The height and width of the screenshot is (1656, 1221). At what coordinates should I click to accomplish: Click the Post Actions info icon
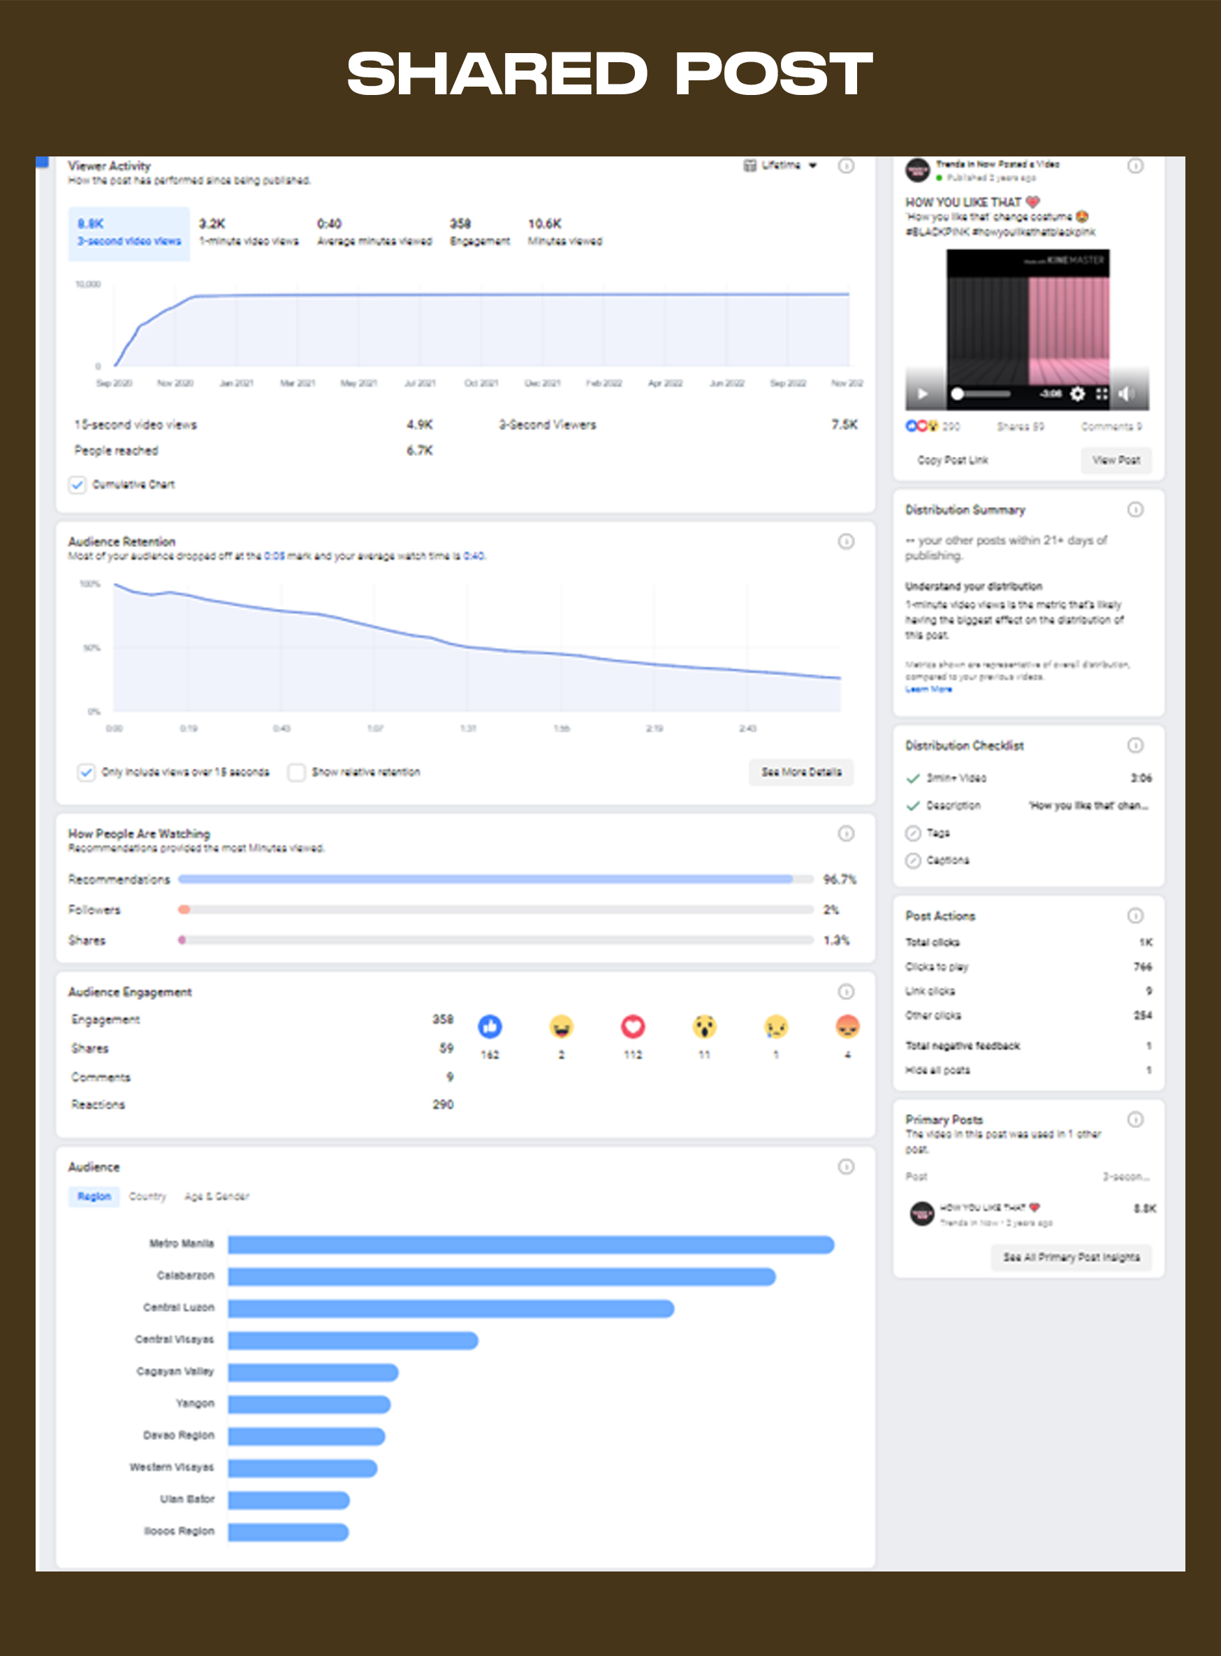[x=1135, y=916]
